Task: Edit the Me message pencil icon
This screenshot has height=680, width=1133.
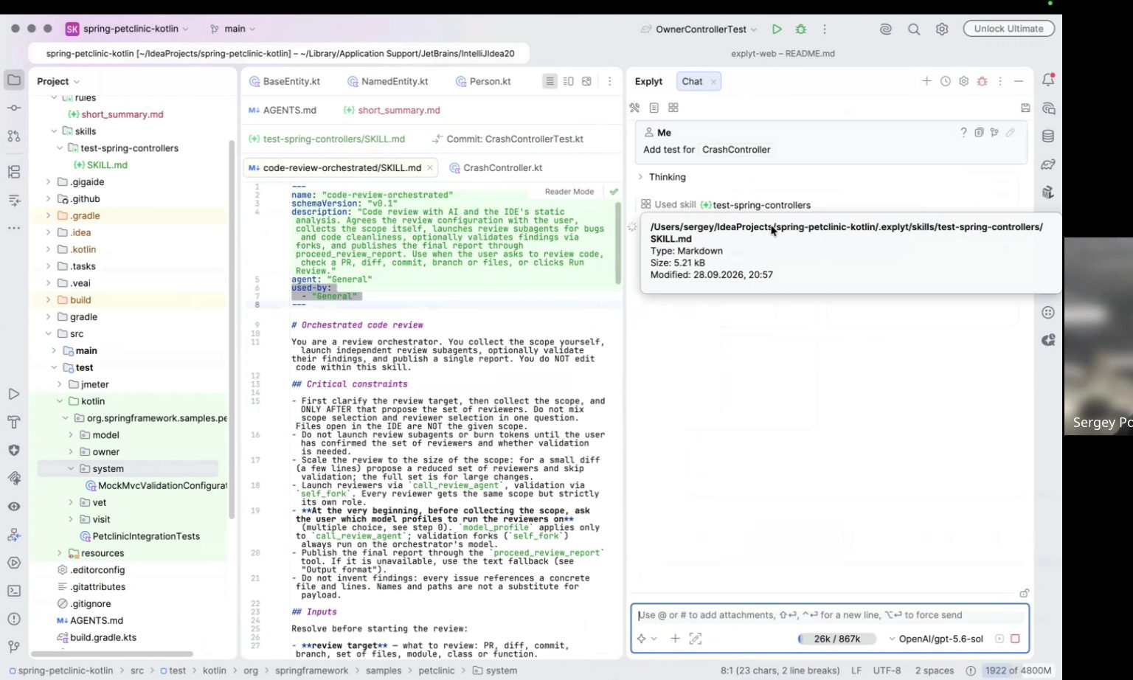Action: click(x=1011, y=133)
